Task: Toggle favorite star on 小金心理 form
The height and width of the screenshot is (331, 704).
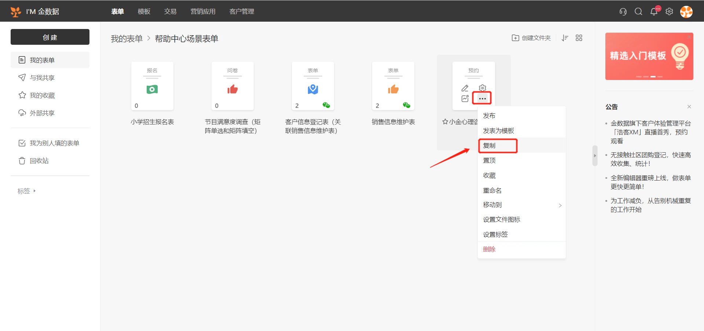Action: [x=445, y=121]
